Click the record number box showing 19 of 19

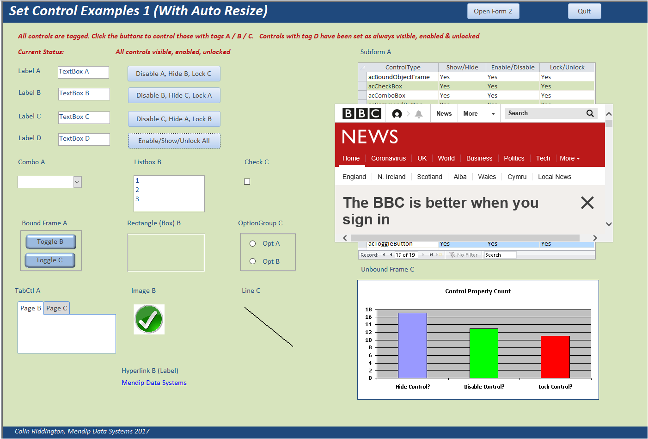coord(406,255)
